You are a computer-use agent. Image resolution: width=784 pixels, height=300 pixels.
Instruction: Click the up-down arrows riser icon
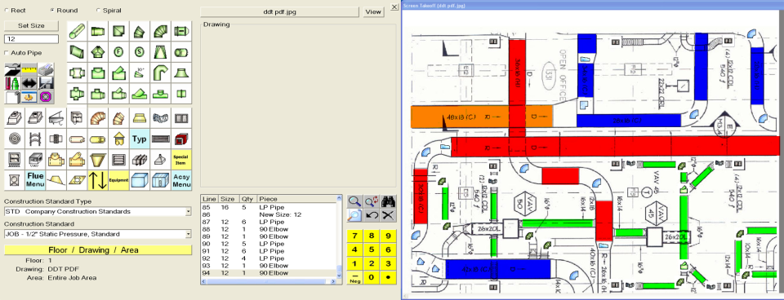coord(97,180)
